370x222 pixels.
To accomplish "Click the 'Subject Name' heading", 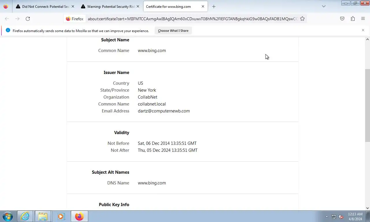I will [x=115, y=40].
